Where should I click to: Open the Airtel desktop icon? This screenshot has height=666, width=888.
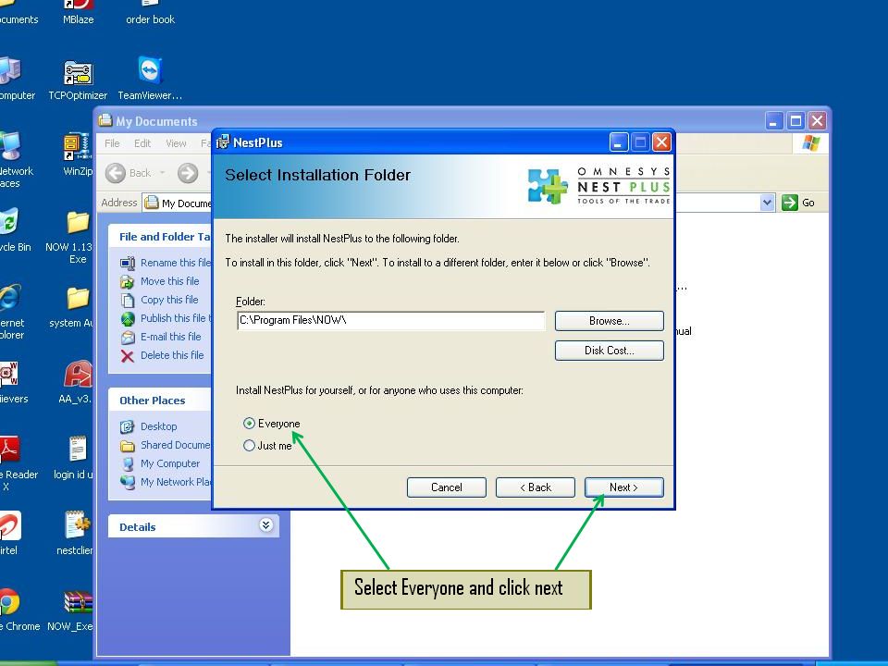[9, 525]
